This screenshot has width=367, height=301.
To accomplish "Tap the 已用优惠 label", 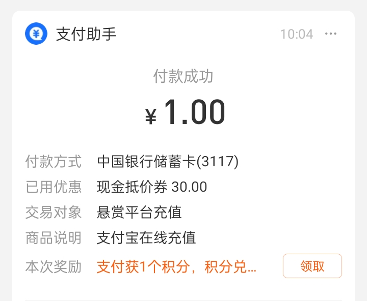I will [54, 187].
